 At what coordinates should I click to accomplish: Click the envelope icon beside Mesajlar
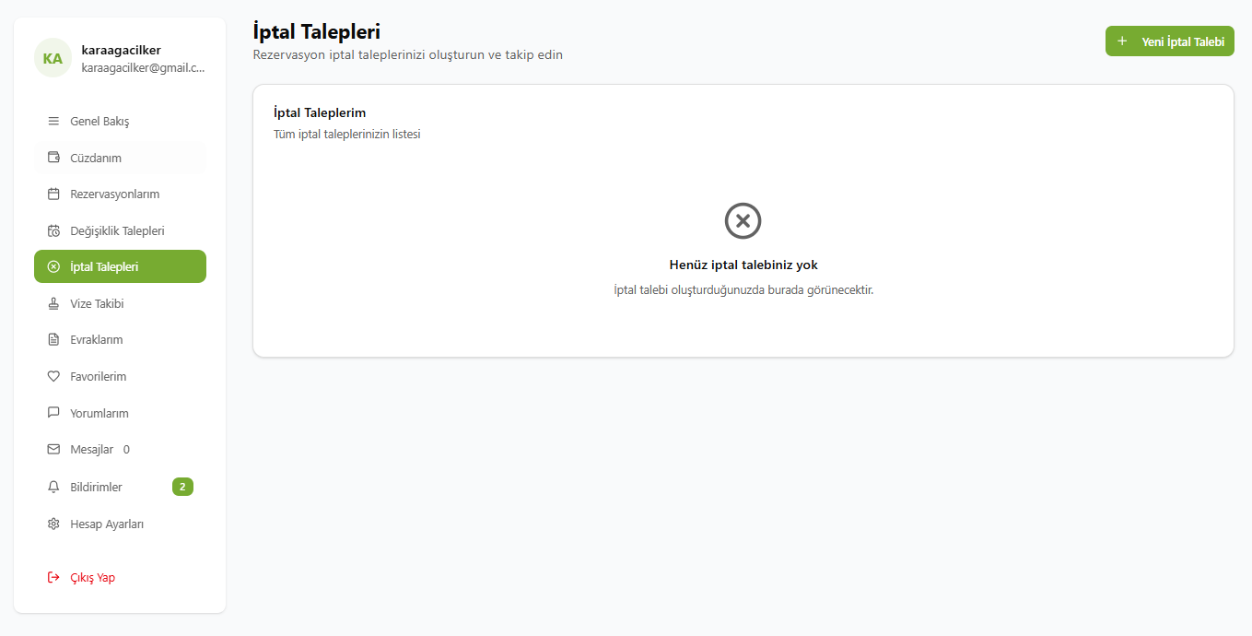(x=53, y=450)
